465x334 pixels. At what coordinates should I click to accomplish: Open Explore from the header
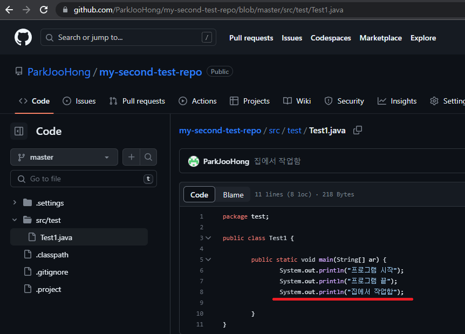423,38
